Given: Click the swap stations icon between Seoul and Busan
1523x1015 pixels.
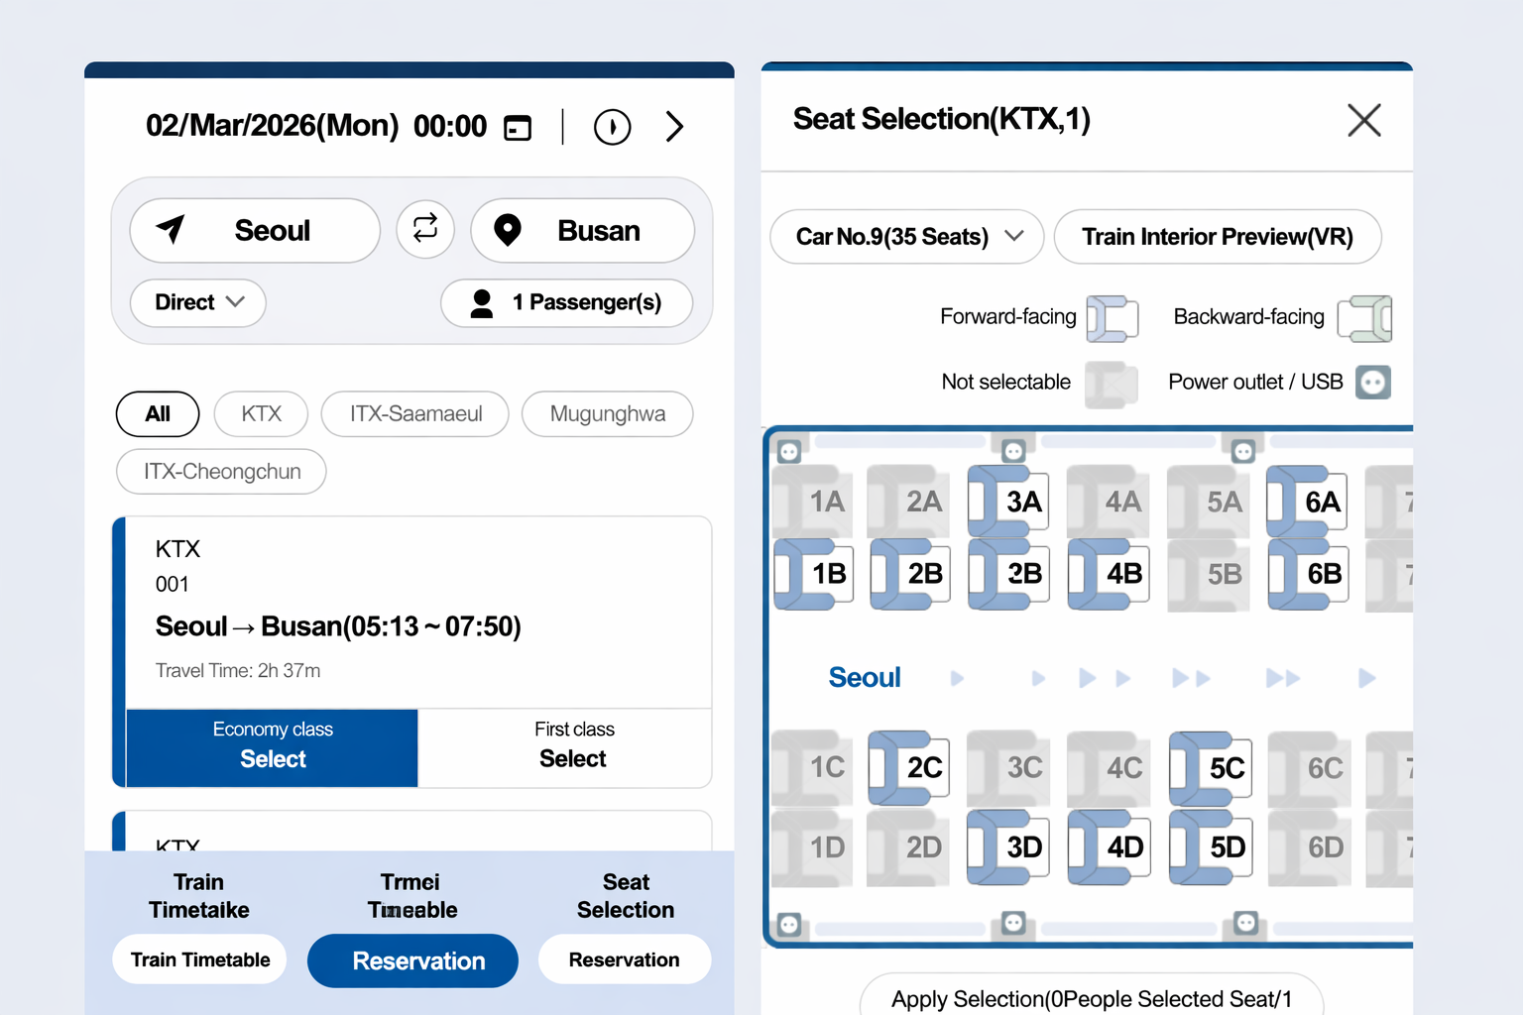Looking at the screenshot, I should click(424, 229).
